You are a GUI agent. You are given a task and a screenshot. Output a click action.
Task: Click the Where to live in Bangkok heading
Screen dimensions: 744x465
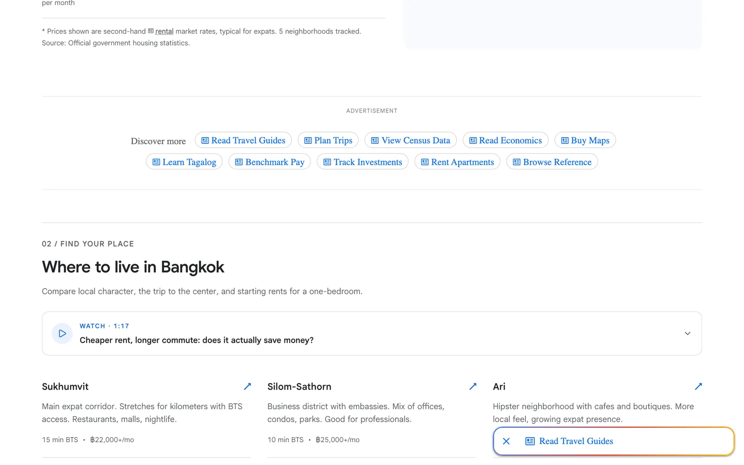pos(133,267)
